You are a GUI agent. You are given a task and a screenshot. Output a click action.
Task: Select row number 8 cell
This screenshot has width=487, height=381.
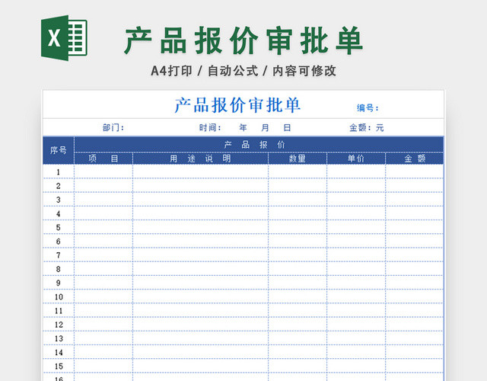(x=59, y=269)
